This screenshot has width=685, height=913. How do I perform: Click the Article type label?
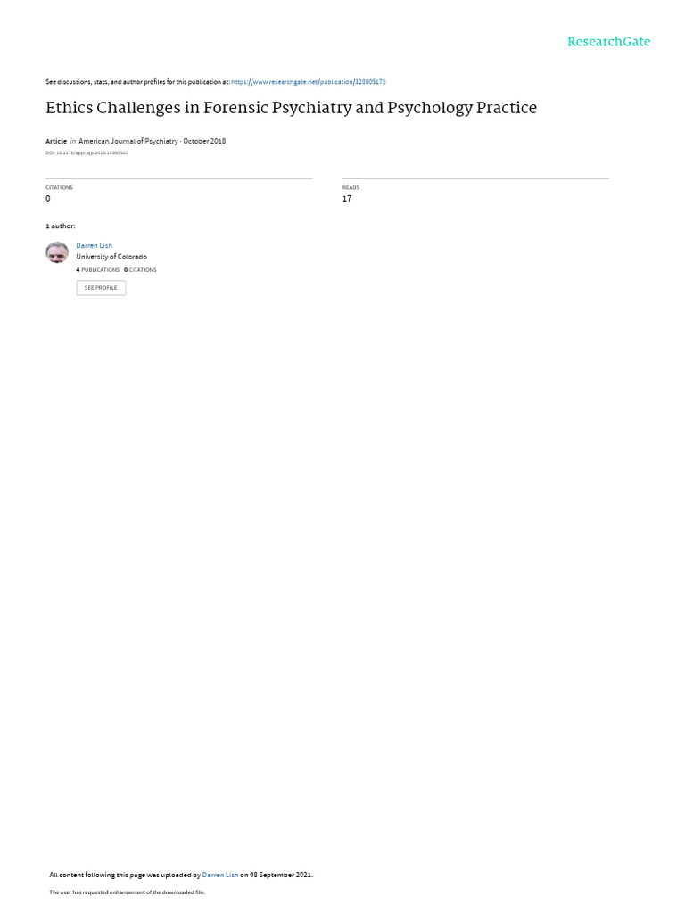pyautogui.click(x=56, y=141)
